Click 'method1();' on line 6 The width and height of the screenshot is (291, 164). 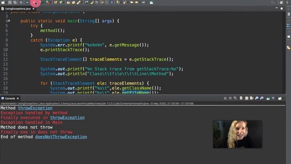(x=53, y=31)
